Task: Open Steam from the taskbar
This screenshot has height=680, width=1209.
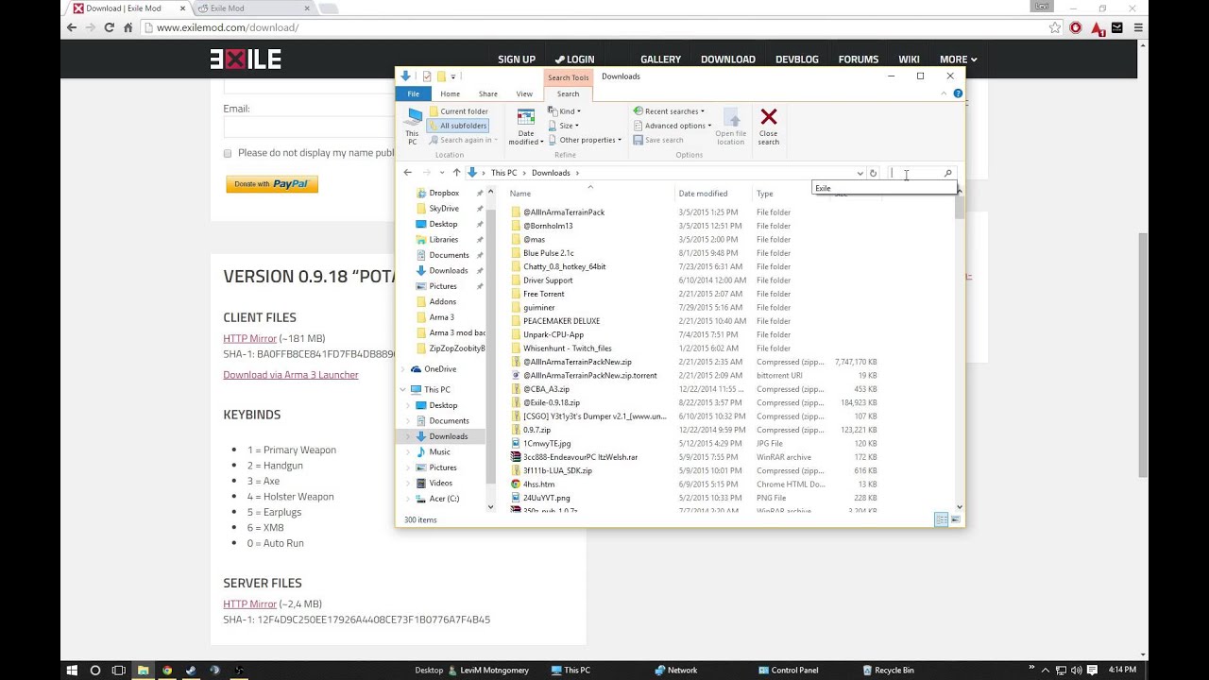Action: point(191,671)
